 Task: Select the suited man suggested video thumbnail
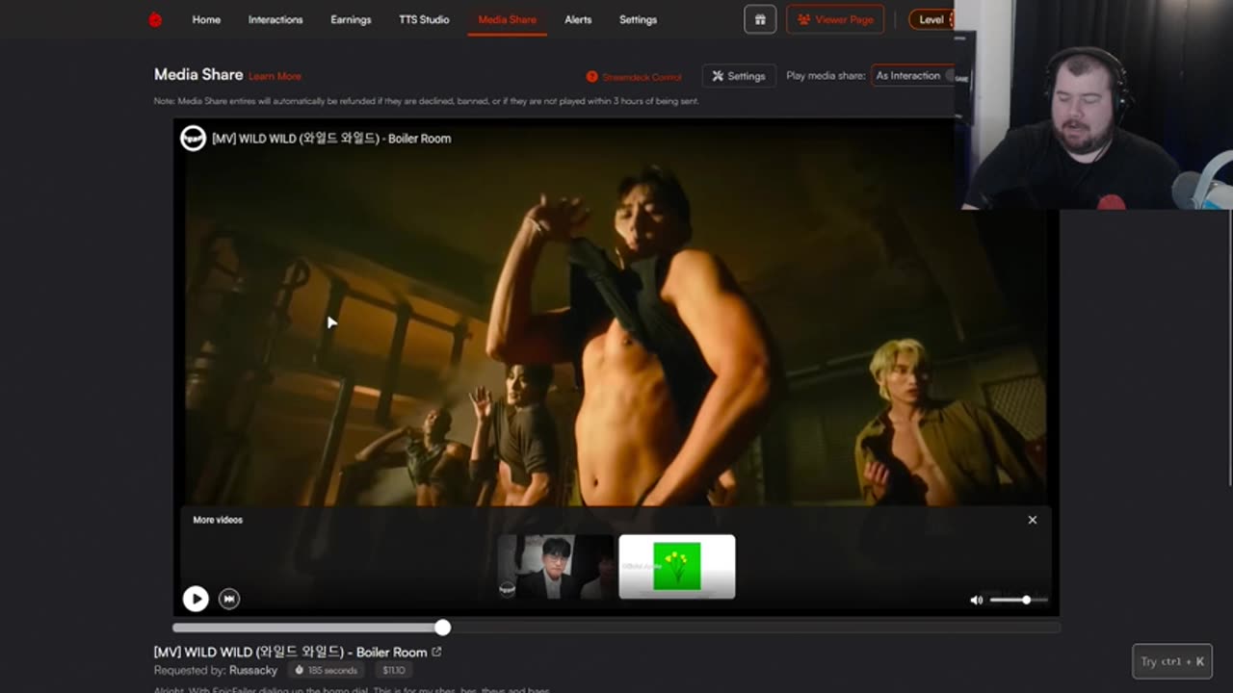556,567
